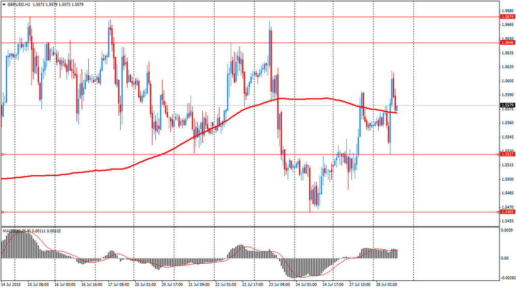Click the GBPUSD,H1 chart title text
This screenshot has height=288, width=516.
[x=18, y=5]
